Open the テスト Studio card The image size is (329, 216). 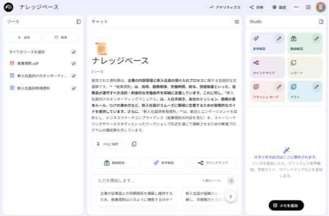tap(305, 92)
